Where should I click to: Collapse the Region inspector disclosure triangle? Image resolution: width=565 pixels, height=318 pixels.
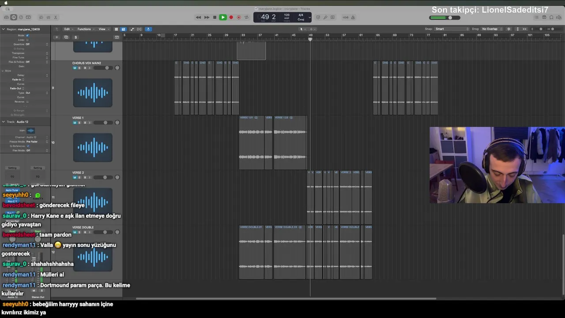click(x=3, y=29)
